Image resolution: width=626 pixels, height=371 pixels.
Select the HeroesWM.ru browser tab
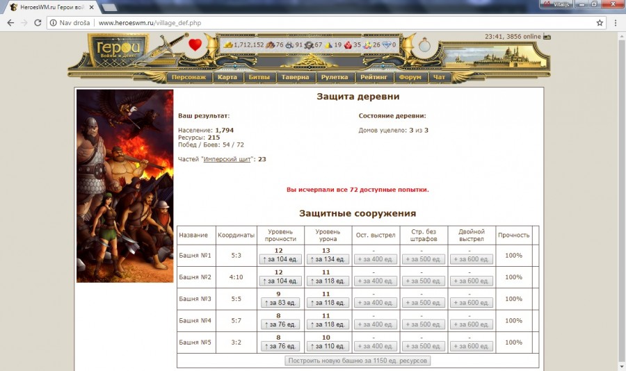[x=52, y=7]
